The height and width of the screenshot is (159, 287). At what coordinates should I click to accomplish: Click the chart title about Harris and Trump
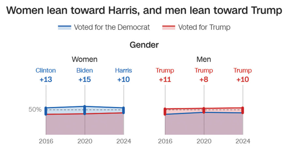point(144,10)
